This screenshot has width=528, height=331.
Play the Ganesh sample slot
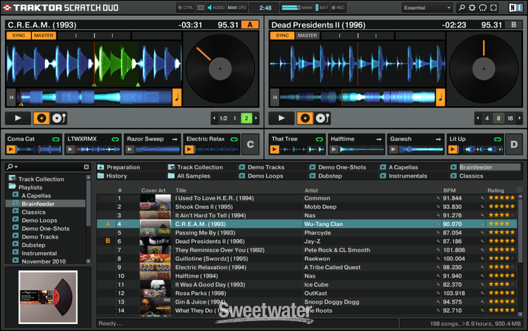[x=393, y=149]
